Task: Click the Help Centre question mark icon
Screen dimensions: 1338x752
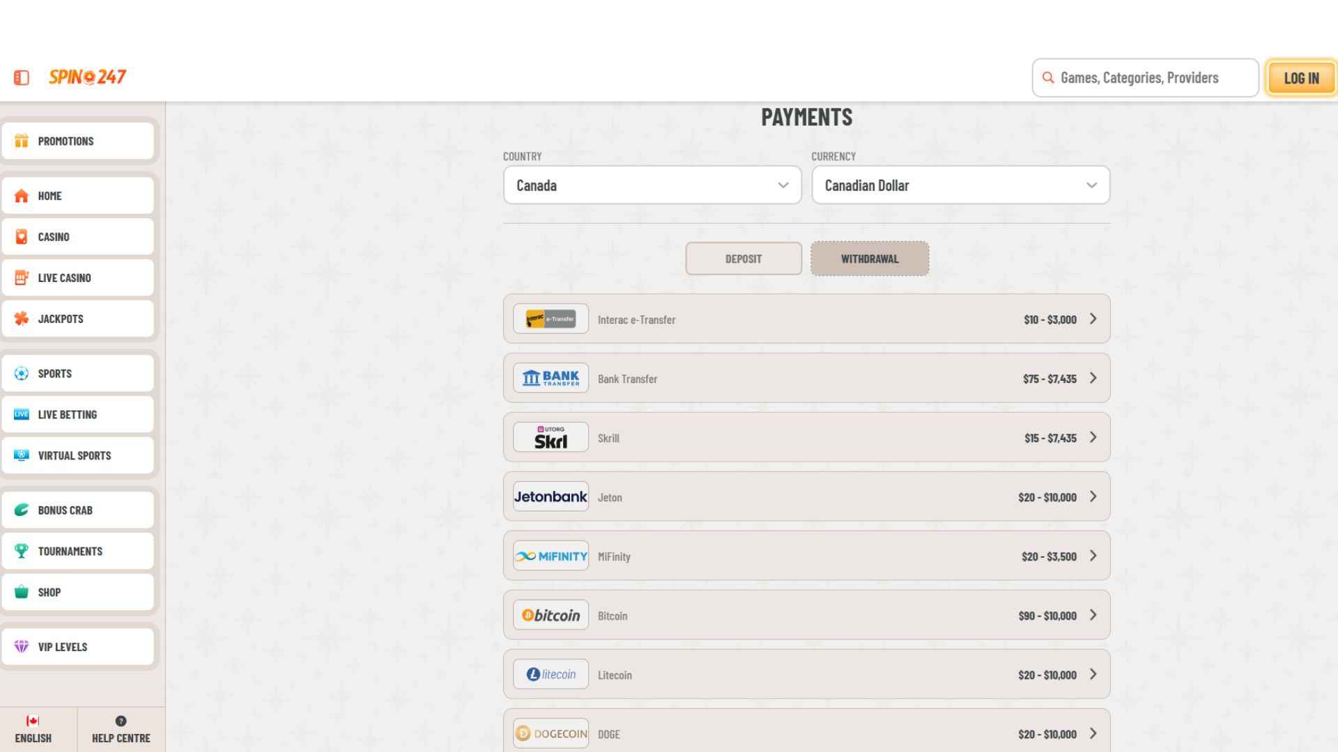Action: click(x=121, y=721)
